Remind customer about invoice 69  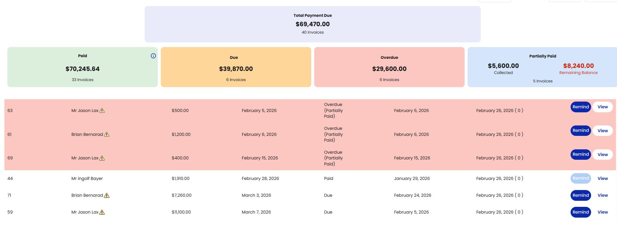click(580, 154)
